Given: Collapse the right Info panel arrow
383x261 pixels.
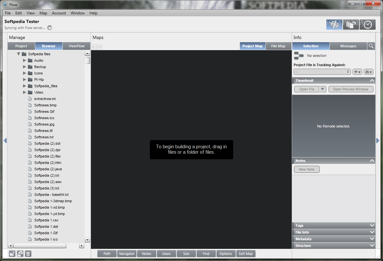Looking at the screenshot, I should click(x=378, y=140).
